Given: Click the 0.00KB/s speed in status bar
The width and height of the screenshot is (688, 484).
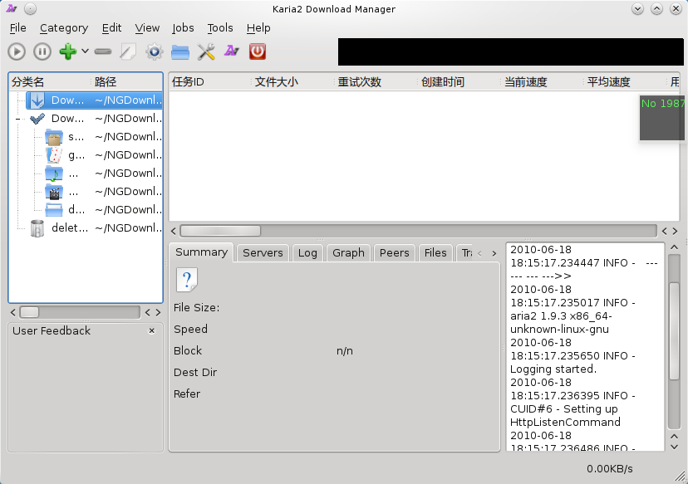Looking at the screenshot, I should (x=609, y=469).
